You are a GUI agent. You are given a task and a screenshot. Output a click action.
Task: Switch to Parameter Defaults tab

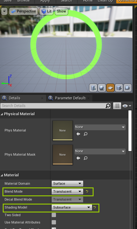[x=69, y=98]
